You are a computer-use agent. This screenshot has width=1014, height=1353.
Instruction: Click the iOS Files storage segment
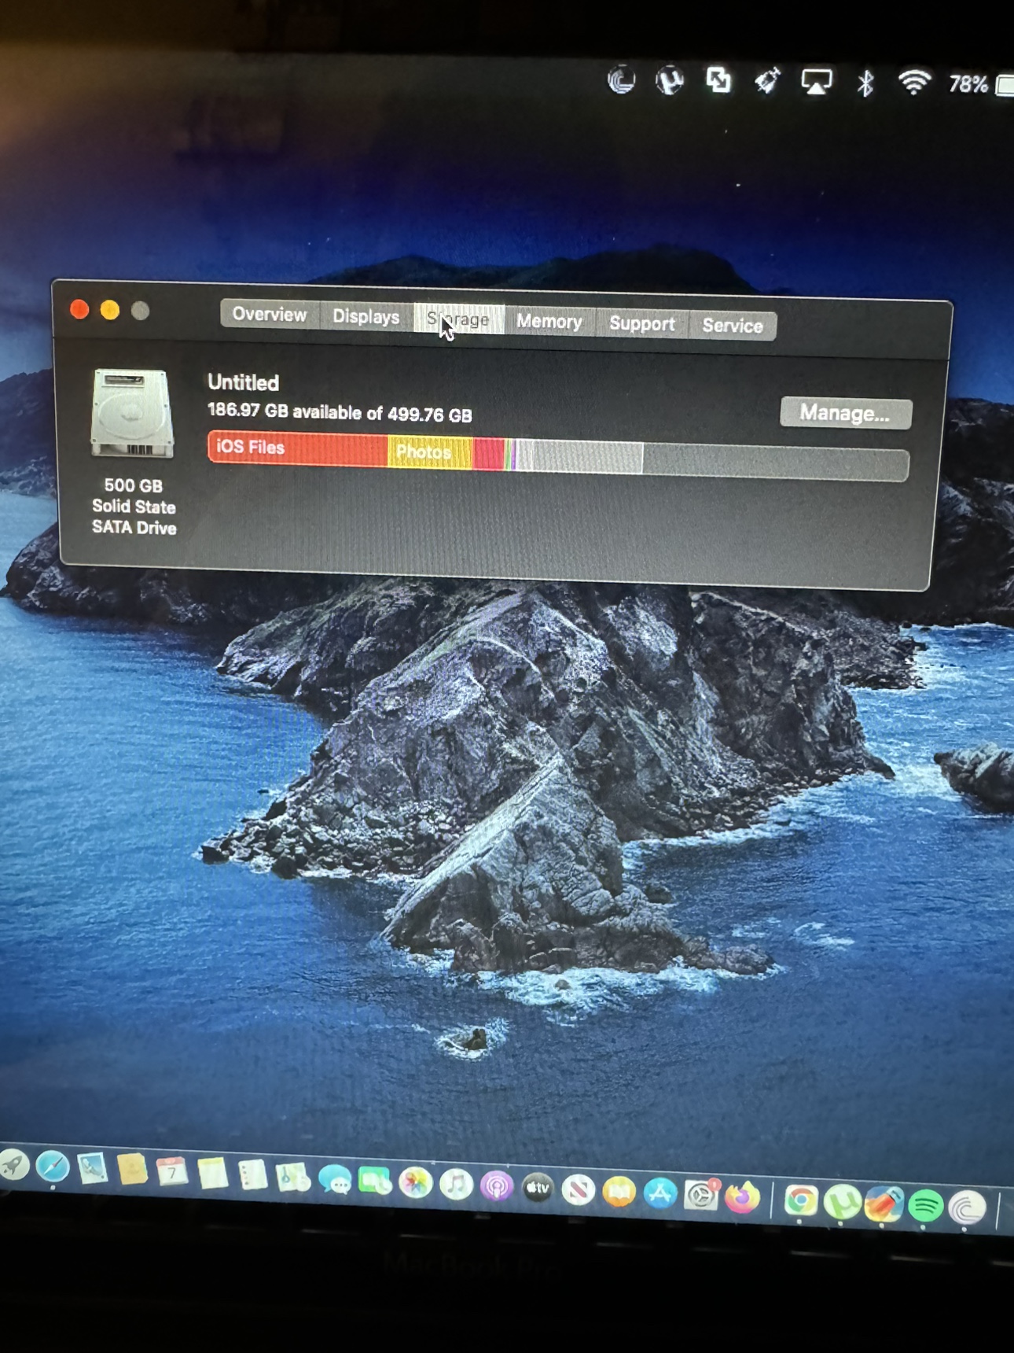click(298, 448)
